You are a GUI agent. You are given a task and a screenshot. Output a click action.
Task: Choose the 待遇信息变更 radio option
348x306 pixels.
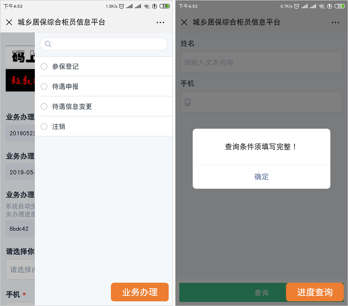click(44, 106)
